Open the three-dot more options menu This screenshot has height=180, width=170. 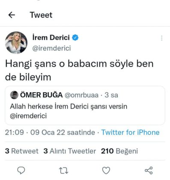click(x=161, y=38)
